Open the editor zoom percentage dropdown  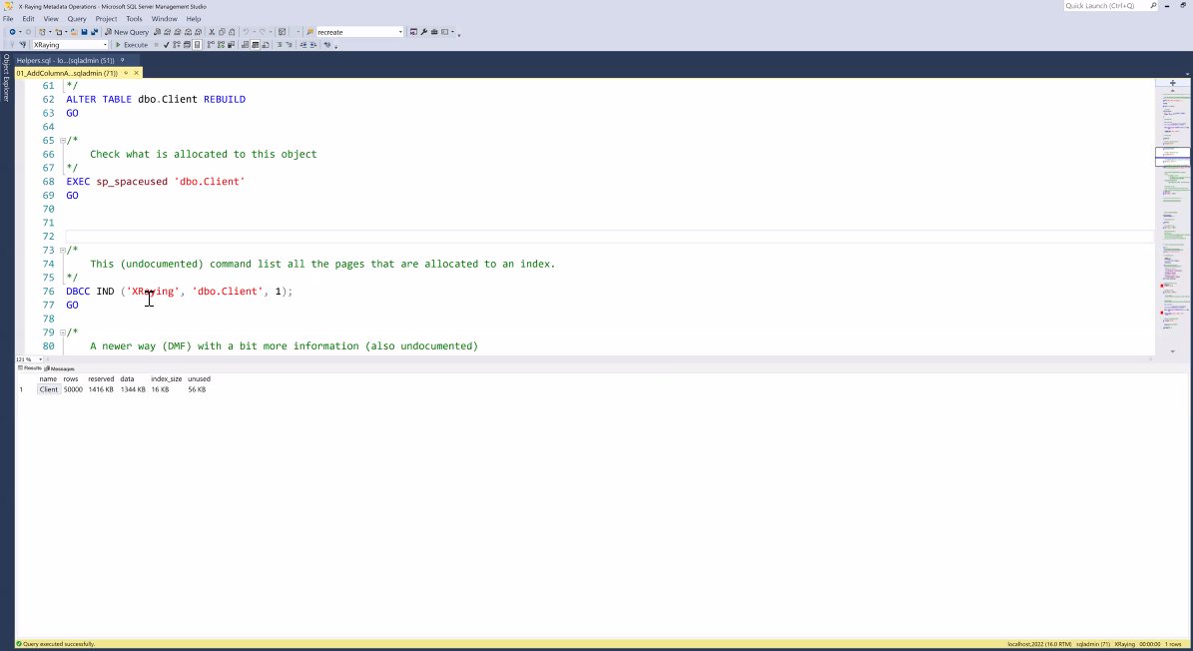[40, 359]
